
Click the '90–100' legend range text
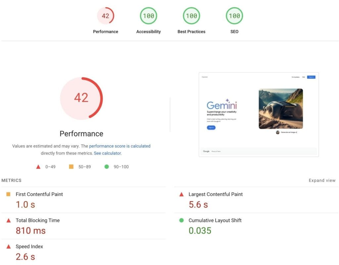pos(121,167)
